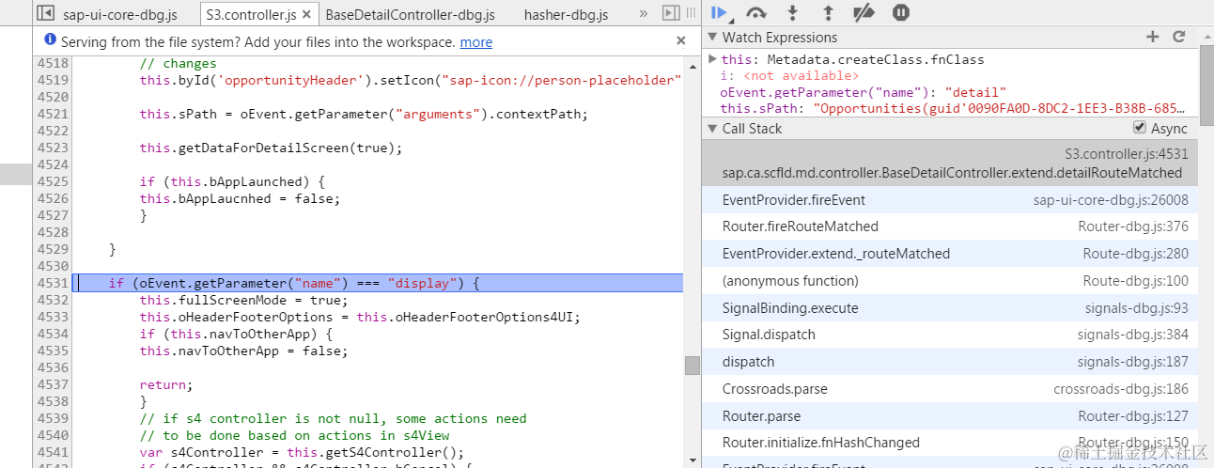
Task: Set breakpoint on line 4531 gutter
Action: 53,283
